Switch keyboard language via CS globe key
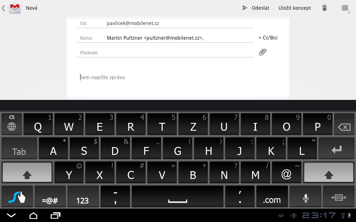The height and width of the screenshot is (222, 356). pyautogui.click(x=12, y=124)
